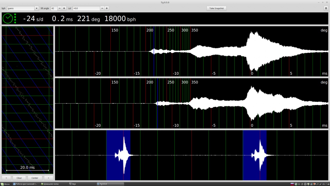Click the lift angle input field
The height and width of the screenshot is (186, 330).
(54, 8)
